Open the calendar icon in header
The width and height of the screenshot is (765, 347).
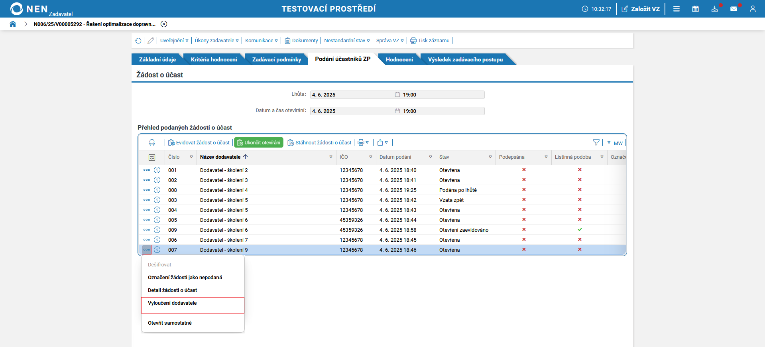(x=695, y=9)
